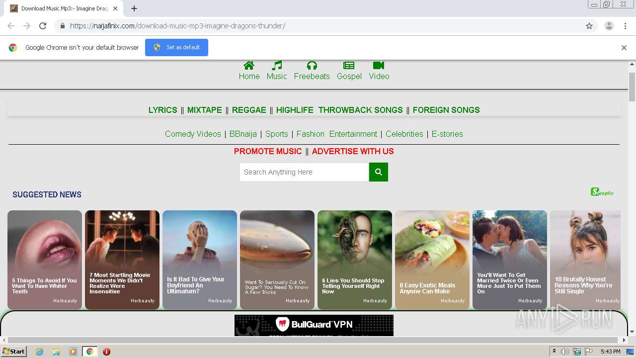Open the LYRICS category

(162, 110)
